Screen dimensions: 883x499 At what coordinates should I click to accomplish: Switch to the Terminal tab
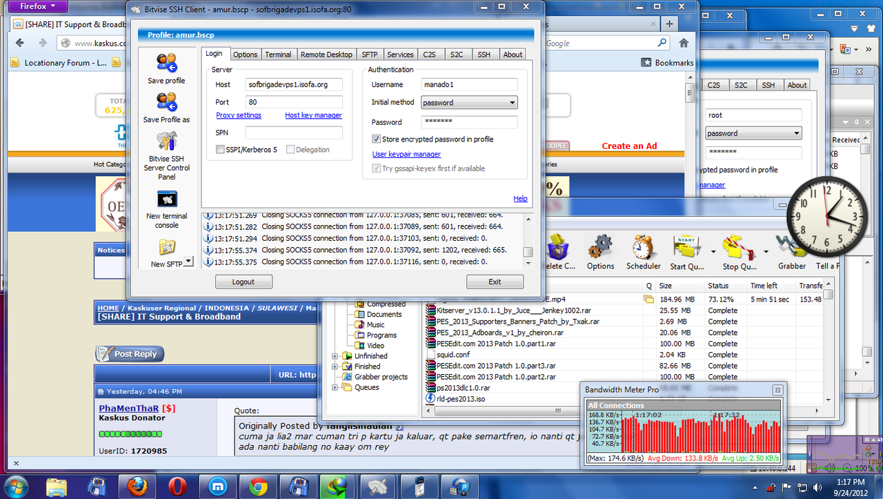(278, 55)
